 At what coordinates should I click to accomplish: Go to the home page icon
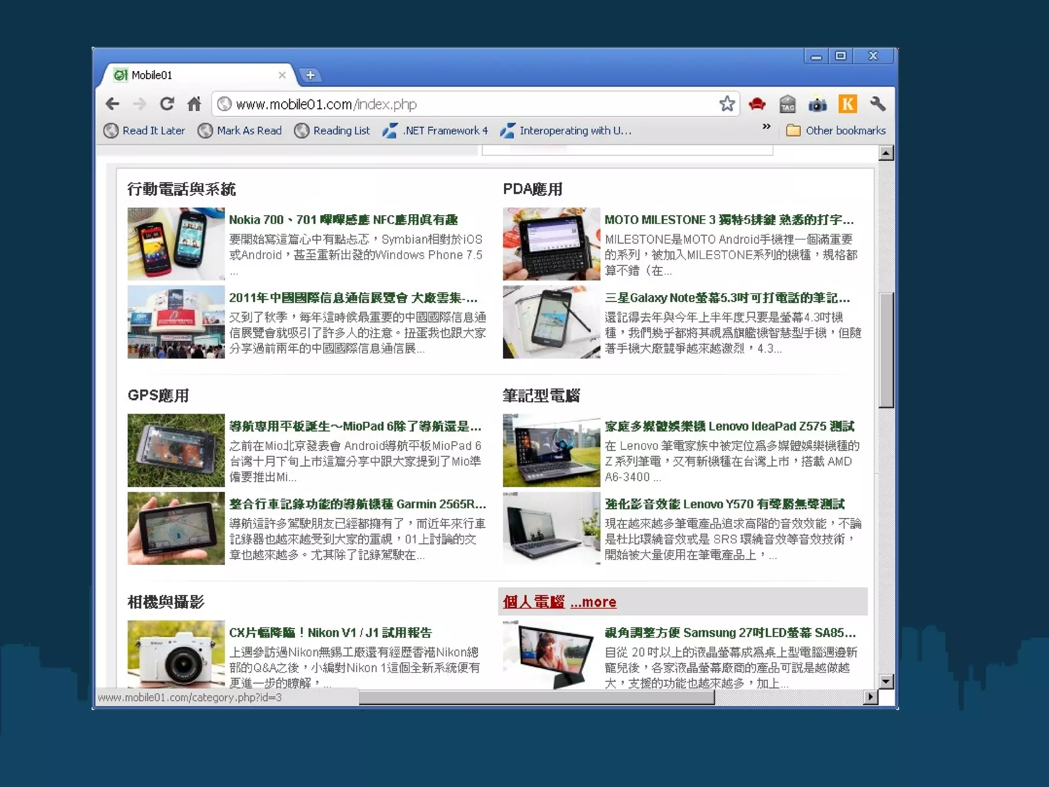coord(194,104)
